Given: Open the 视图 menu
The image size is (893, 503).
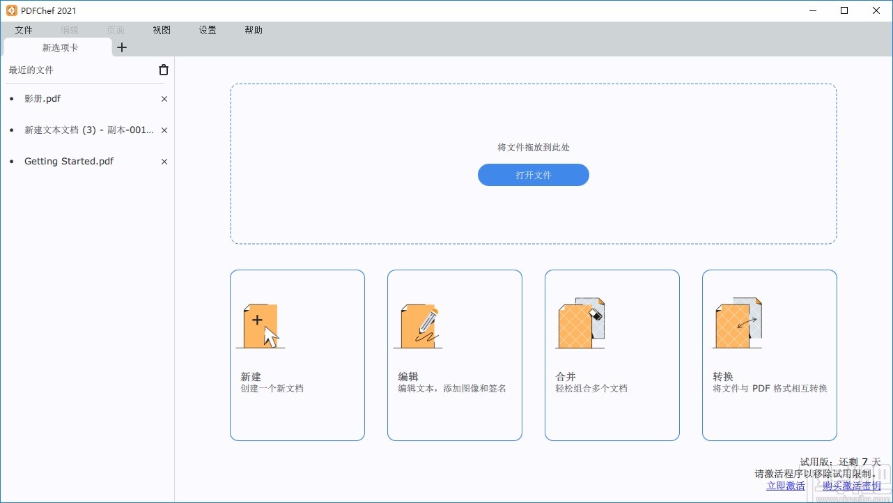Looking at the screenshot, I should (x=161, y=30).
